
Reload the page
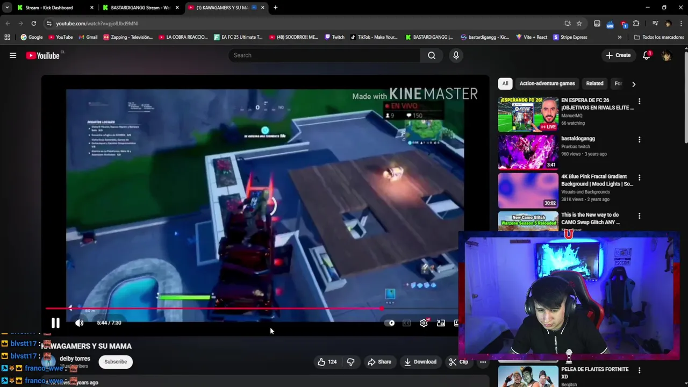pyautogui.click(x=33, y=23)
